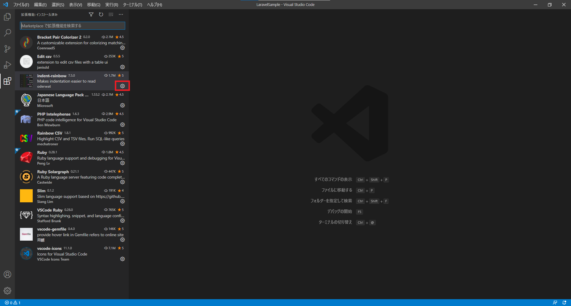Open the 移動(G) menu
Image resolution: width=571 pixels, height=306 pixels.
click(x=94, y=5)
